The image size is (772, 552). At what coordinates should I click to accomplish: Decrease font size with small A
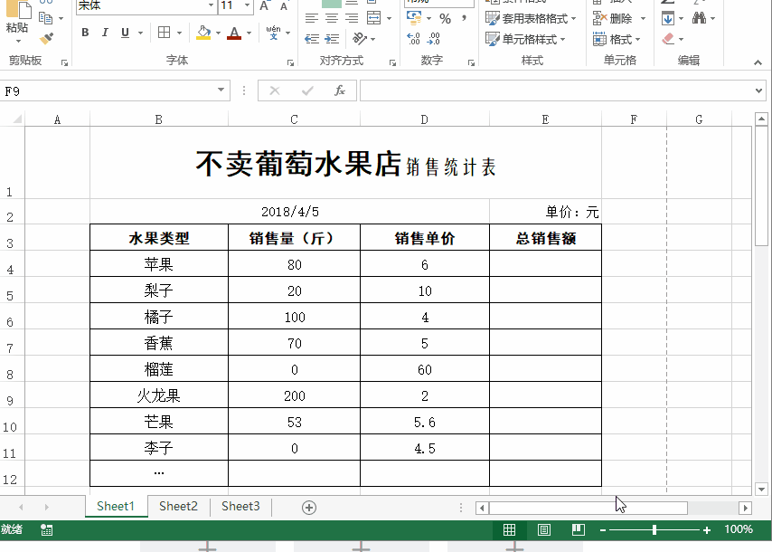click(284, 6)
